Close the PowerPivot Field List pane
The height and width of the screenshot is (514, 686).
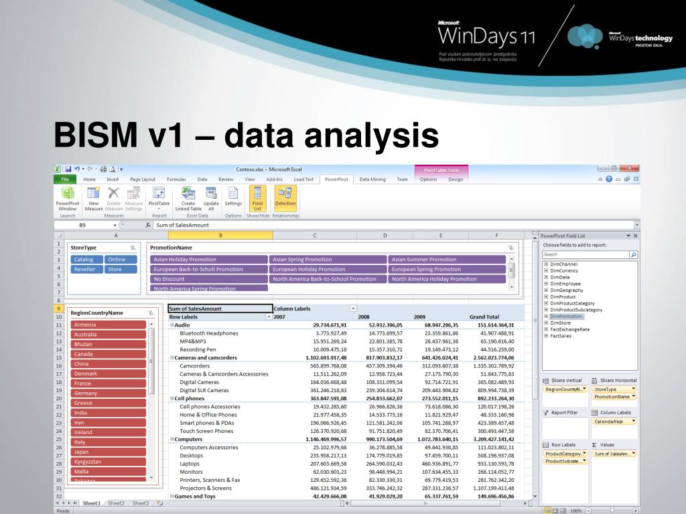click(636, 236)
